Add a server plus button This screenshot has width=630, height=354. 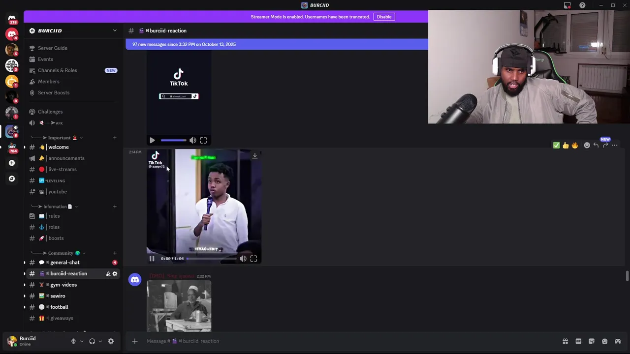(x=12, y=163)
